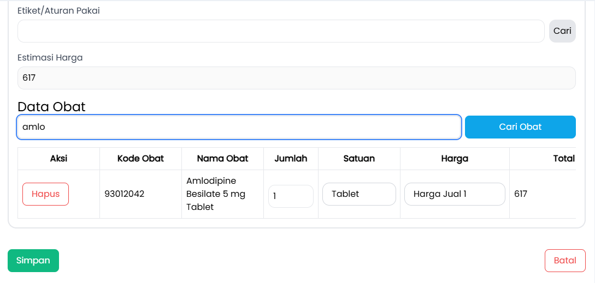The width and height of the screenshot is (595, 283).
Task: Click the Etiket/Aturan Pakai text field
Action: coord(281,31)
